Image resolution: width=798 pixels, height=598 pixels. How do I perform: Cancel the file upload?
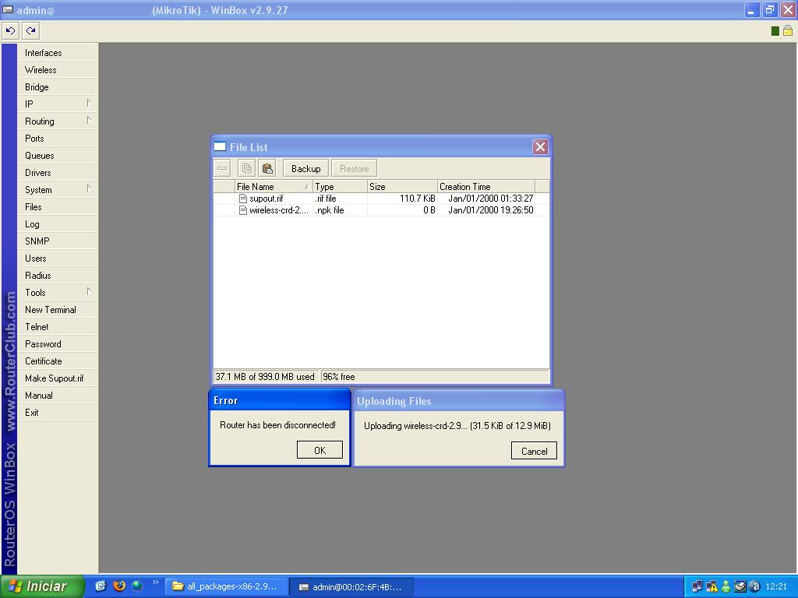tap(534, 451)
